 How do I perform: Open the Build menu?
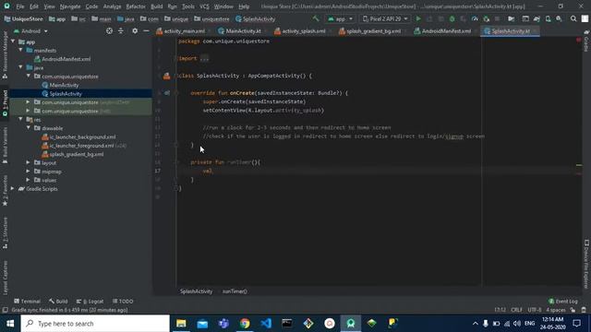(x=156, y=6)
